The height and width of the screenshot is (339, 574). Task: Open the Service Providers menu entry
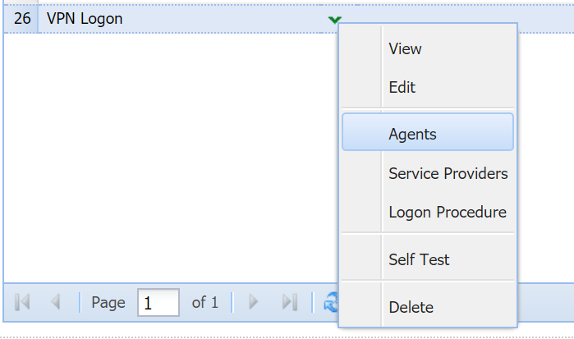448,174
